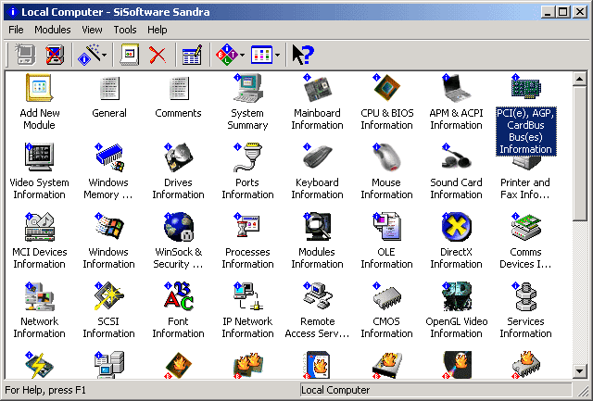Click the icon view style toolbar button
Screen dimensions: 593x401
261,55
